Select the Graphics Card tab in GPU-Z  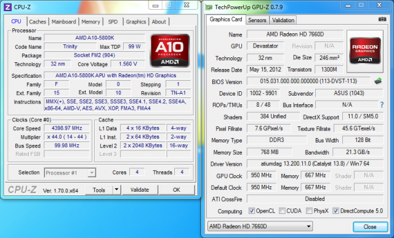(x=226, y=19)
